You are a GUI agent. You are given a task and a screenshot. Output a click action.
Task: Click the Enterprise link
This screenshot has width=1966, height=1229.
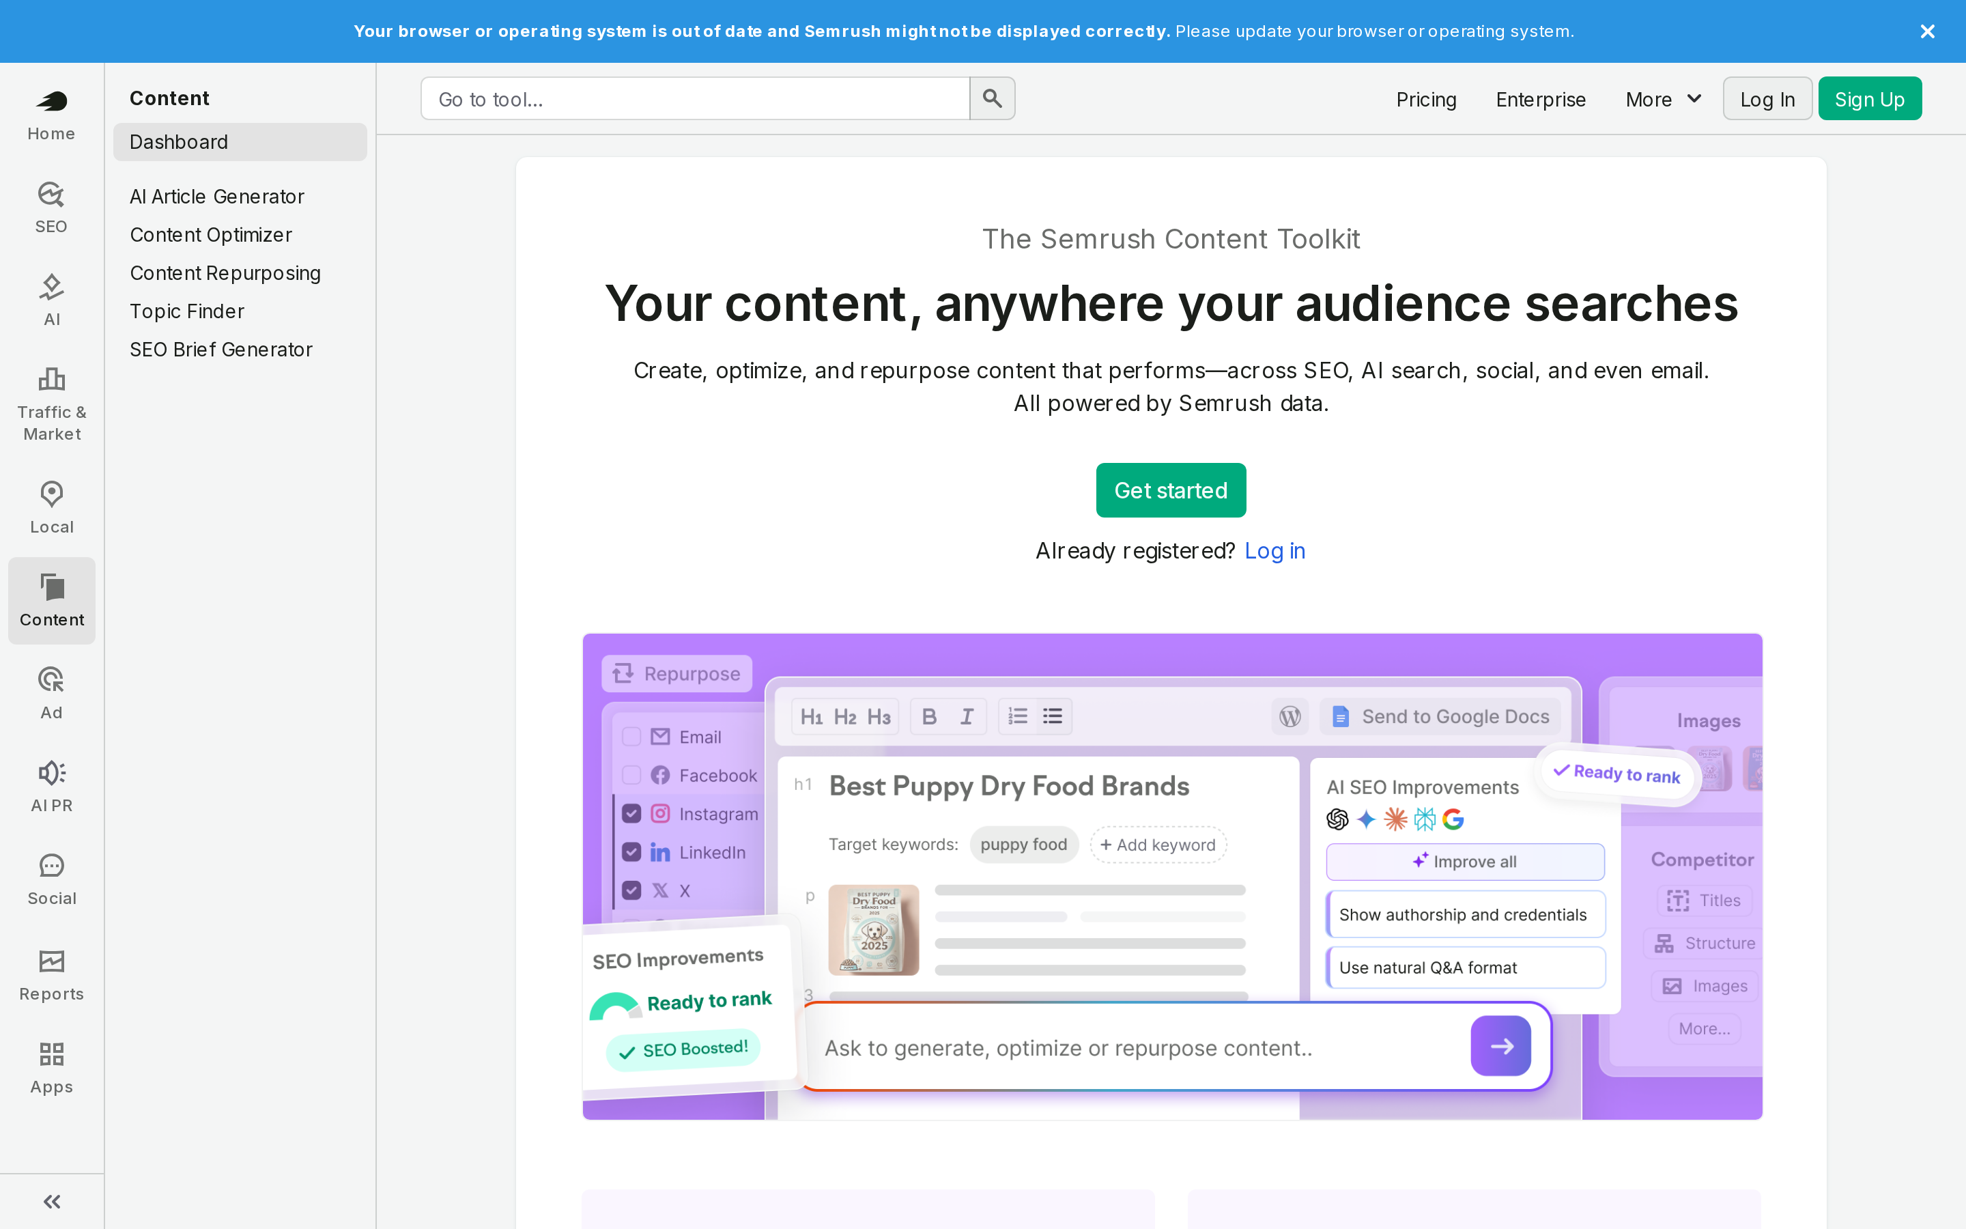pyautogui.click(x=1540, y=99)
